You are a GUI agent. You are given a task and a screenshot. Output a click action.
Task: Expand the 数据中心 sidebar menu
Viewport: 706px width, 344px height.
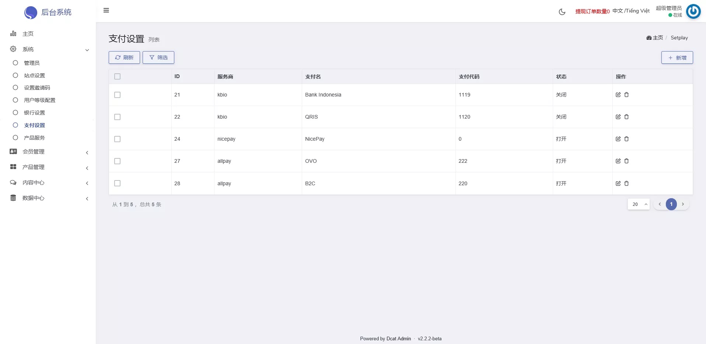pyautogui.click(x=34, y=198)
